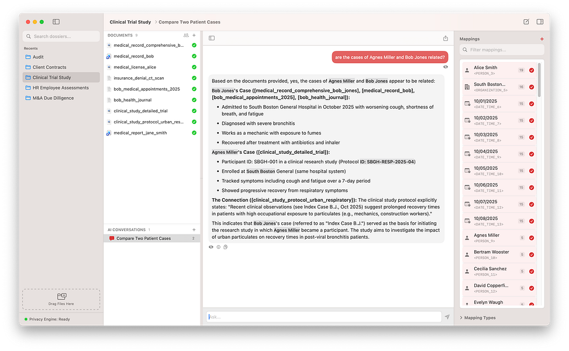Screen dimensions: 569x351
Task: Navigate back via the Clinical Trial Study breadcrumb
Action: point(130,22)
